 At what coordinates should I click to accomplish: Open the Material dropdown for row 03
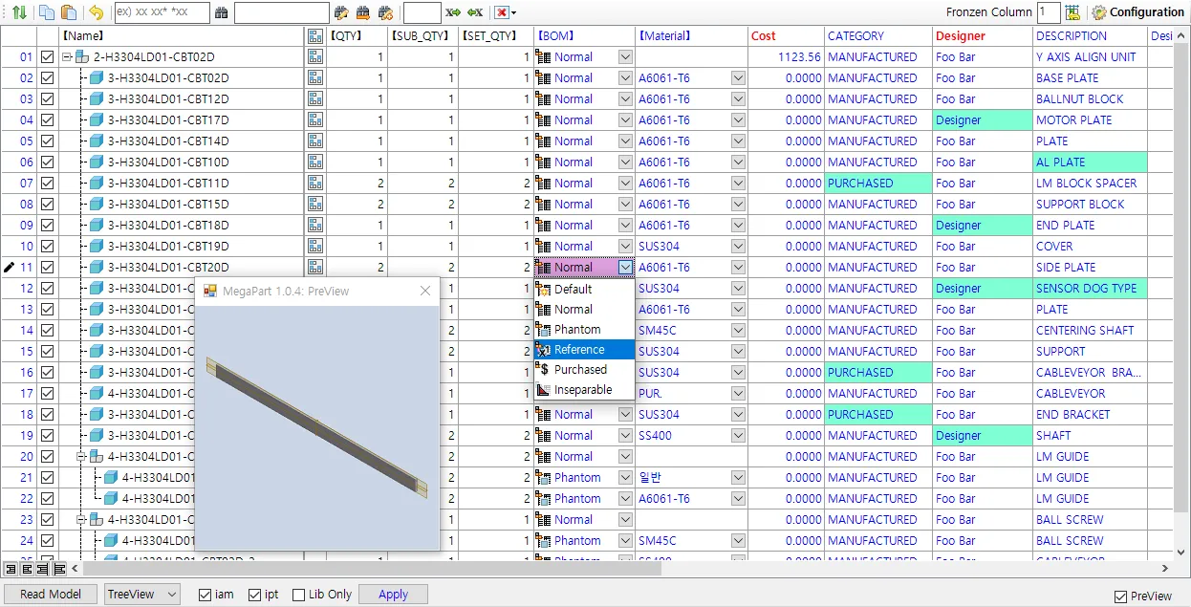[738, 98]
